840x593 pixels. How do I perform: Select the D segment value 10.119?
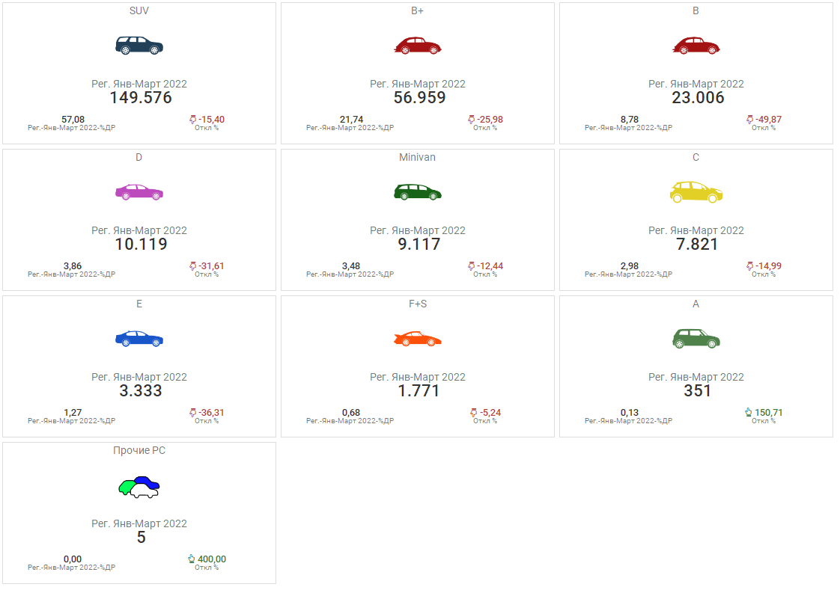(x=141, y=245)
